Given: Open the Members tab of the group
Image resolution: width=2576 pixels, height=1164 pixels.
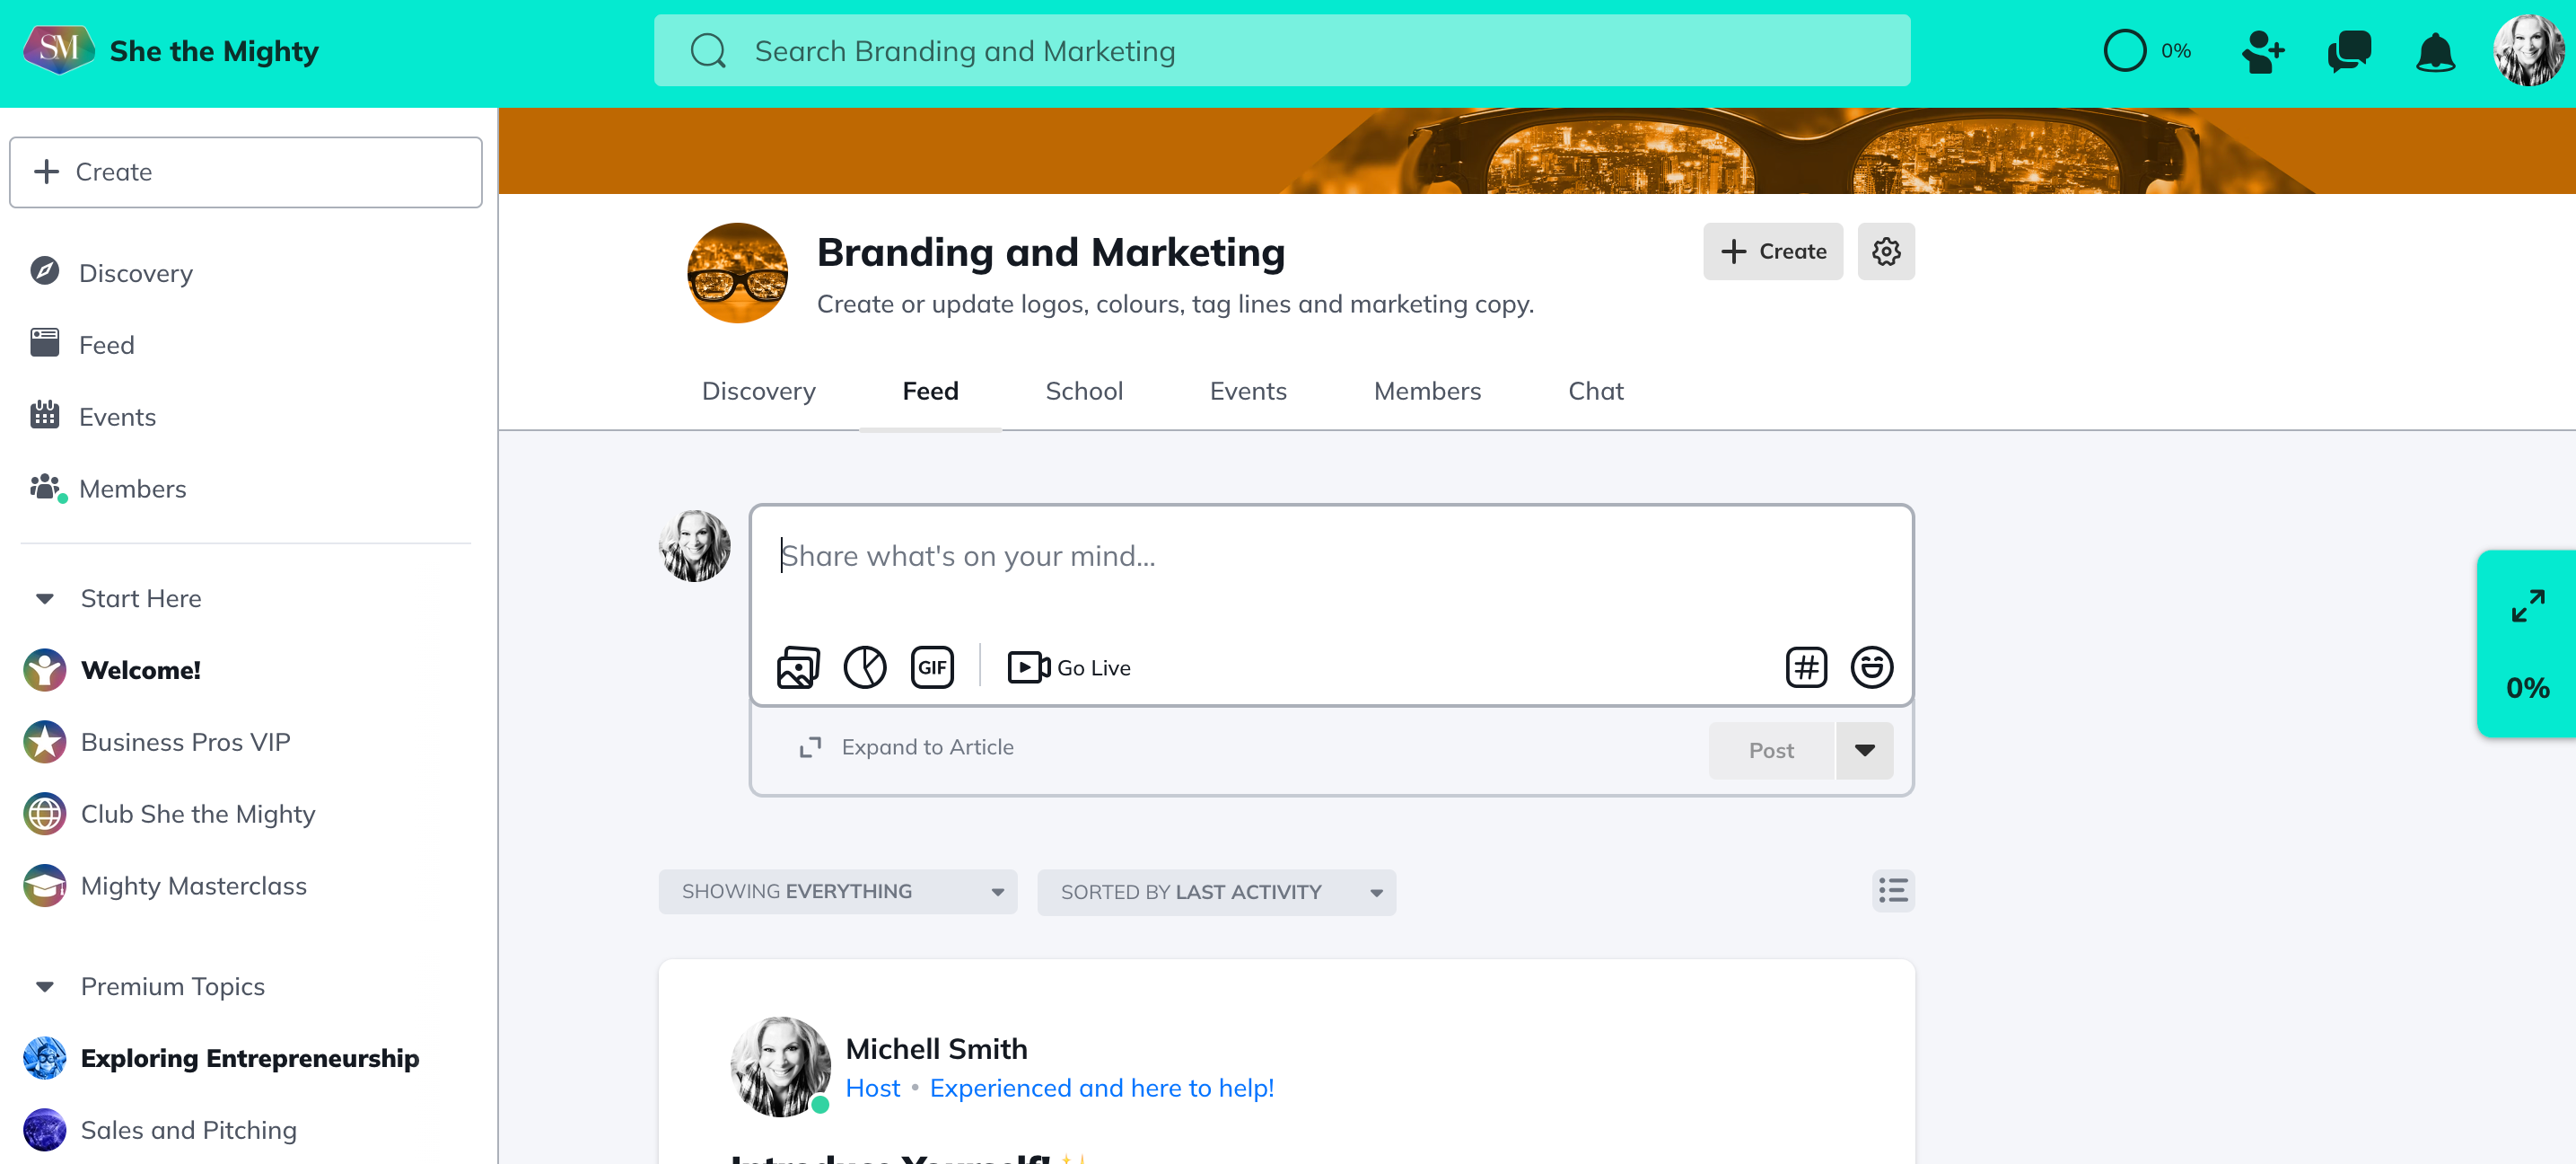Looking at the screenshot, I should (1426, 392).
